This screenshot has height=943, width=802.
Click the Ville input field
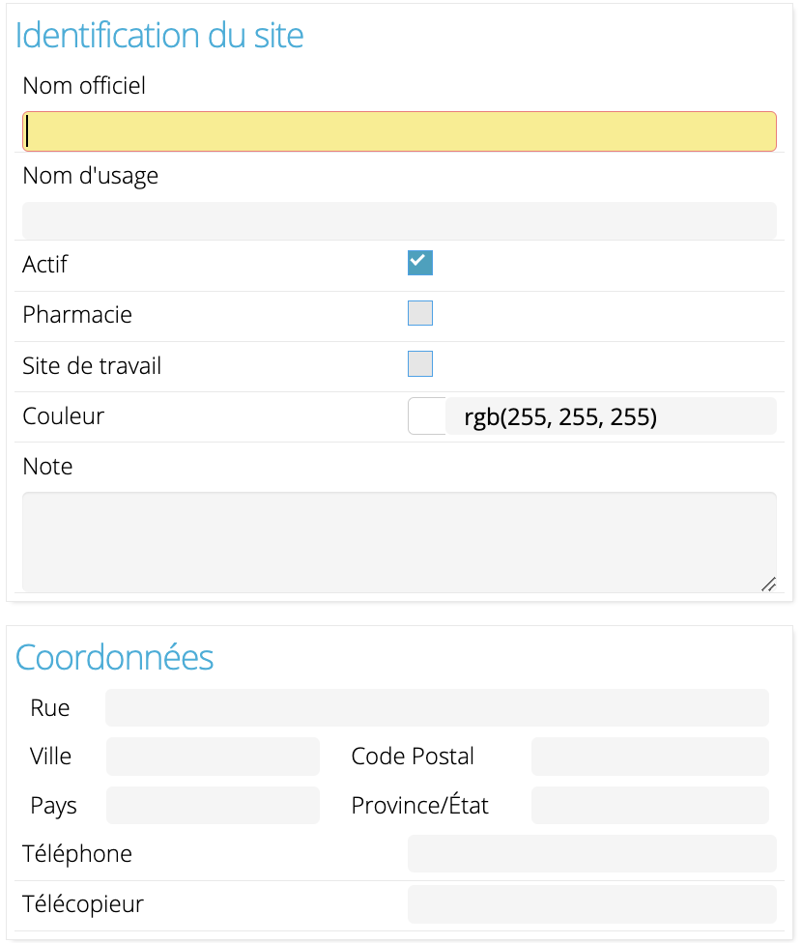click(x=213, y=757)
